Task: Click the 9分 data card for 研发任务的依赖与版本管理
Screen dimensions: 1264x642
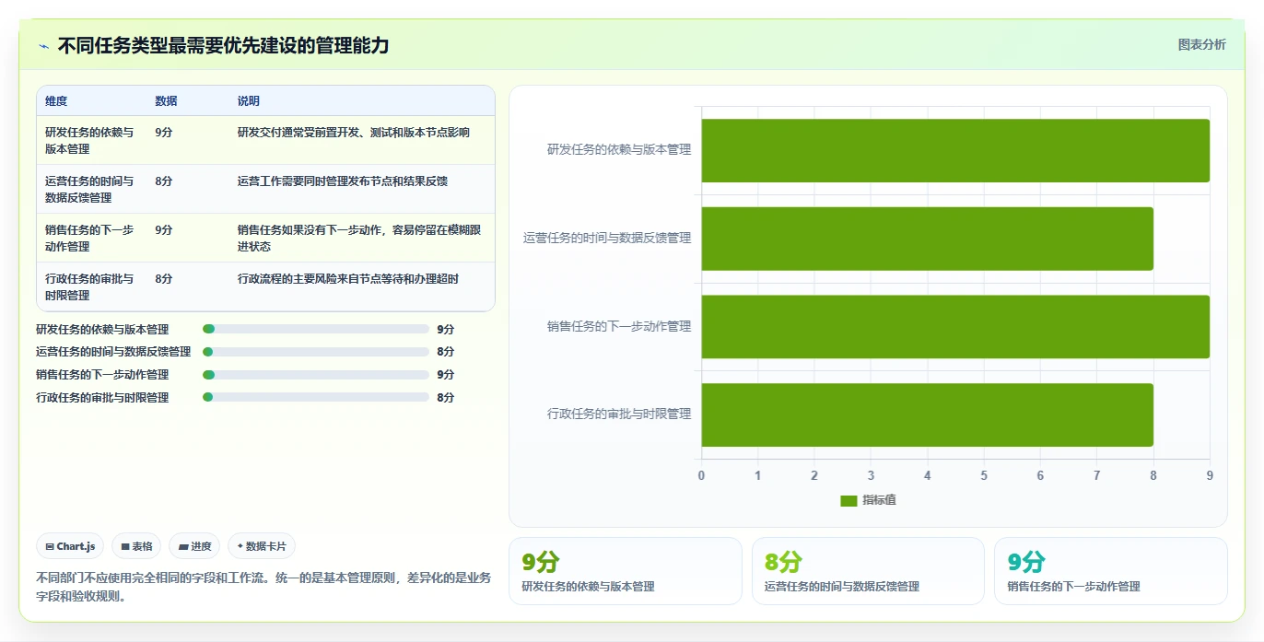Action: pyautogui.click(x=626, y=571)
